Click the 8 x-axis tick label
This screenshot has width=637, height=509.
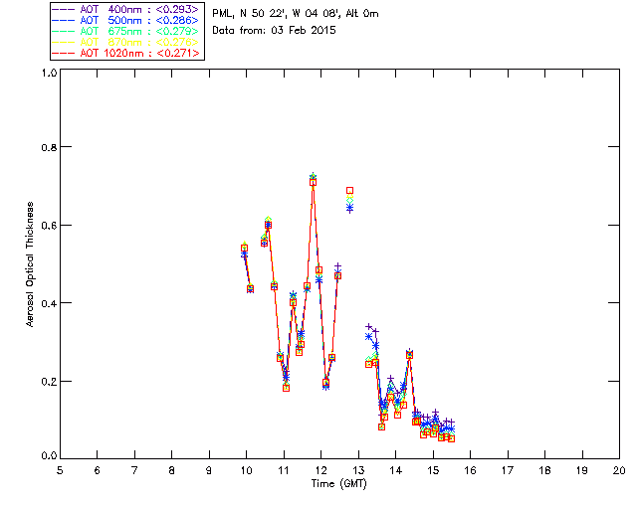(172, 470)
